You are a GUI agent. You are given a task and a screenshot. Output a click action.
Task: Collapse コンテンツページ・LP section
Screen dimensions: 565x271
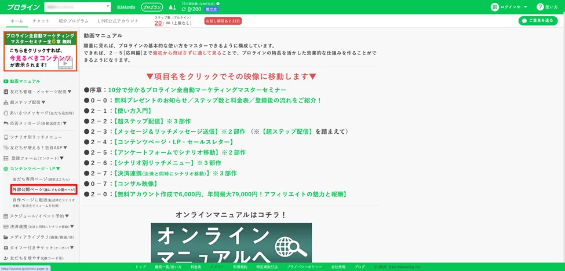pos(35,169)
